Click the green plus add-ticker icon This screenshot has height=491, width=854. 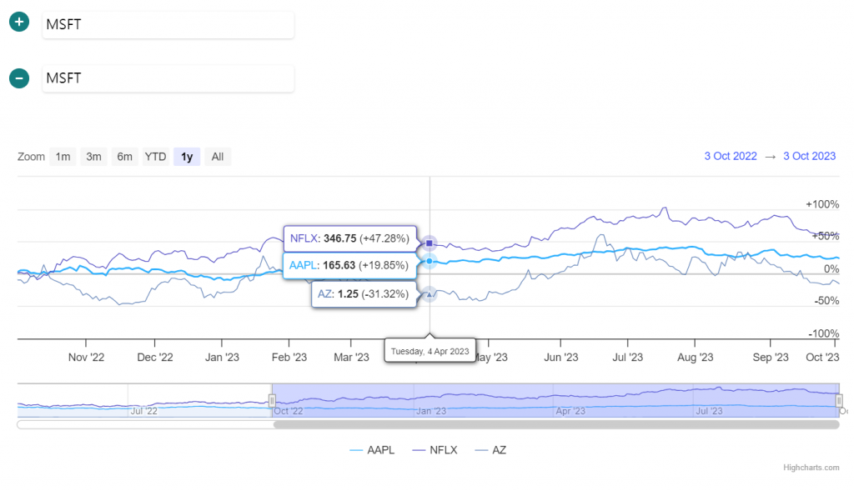[19, 22]
